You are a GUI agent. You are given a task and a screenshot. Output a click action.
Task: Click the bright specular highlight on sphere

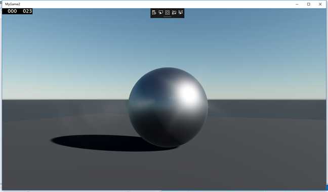188,94
